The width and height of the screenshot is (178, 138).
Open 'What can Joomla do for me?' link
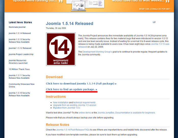click(155, 9)
